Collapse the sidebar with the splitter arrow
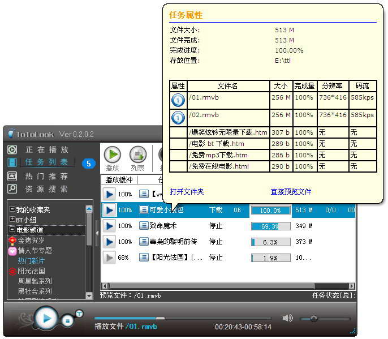The image size is (388, 339). click(x=97, y=233)
